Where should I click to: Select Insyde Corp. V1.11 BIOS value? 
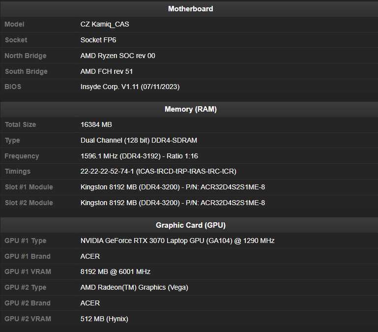[130, 87]
